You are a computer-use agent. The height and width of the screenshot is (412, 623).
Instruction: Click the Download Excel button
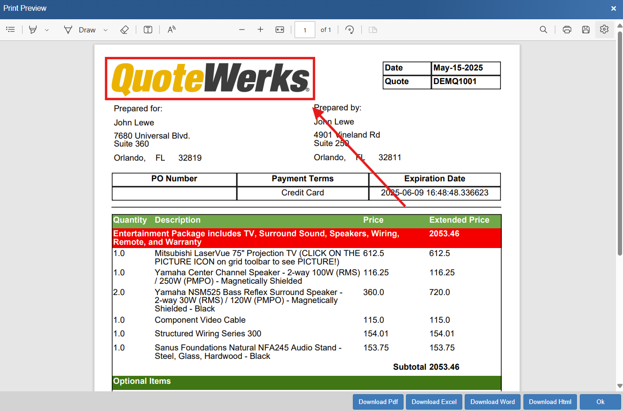click(x=434, y=402)
